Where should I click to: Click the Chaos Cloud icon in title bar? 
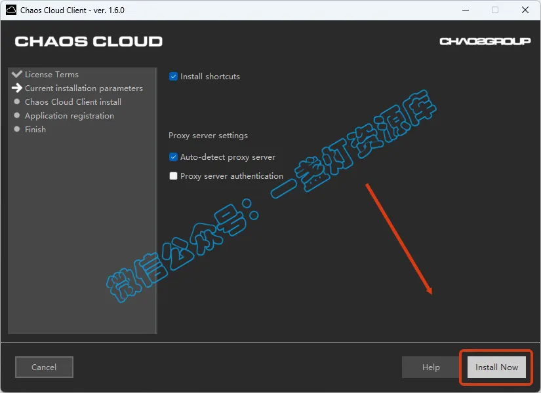(x=11, y=10)
